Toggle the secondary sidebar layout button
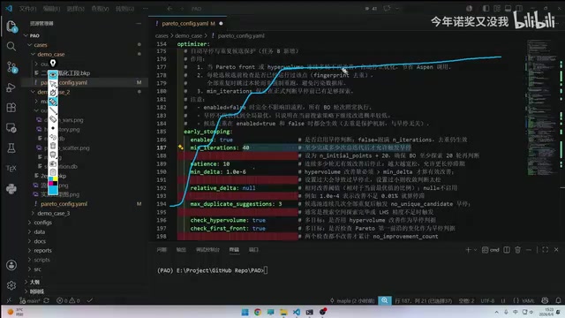 coord(519,8)
